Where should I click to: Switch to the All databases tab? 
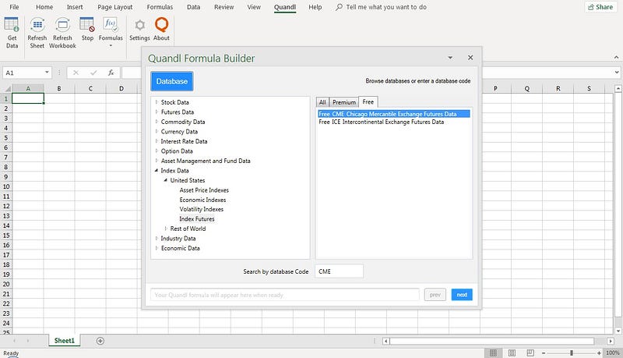322,102
